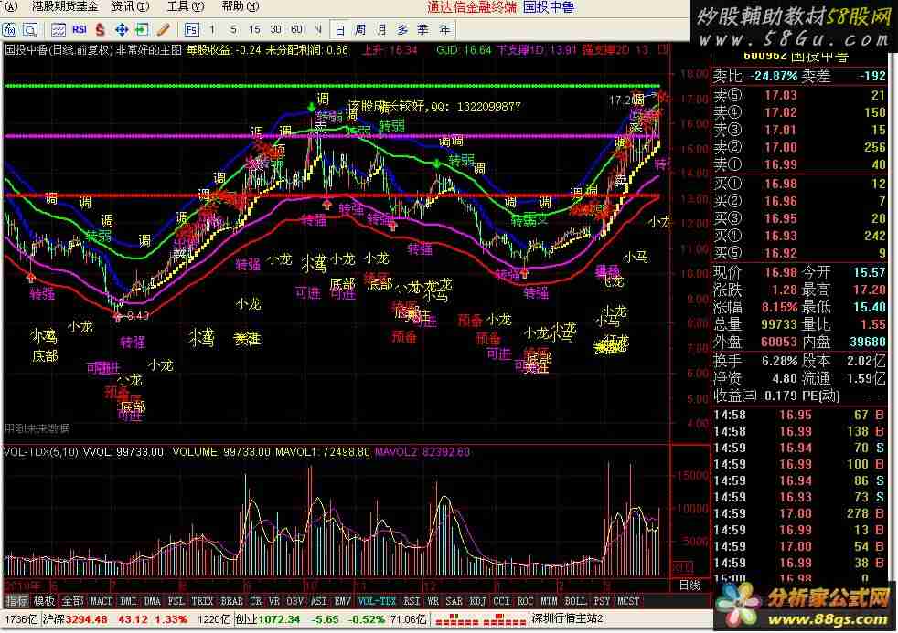
Task: Select MACD indicator tab
Action: (102, 601)
